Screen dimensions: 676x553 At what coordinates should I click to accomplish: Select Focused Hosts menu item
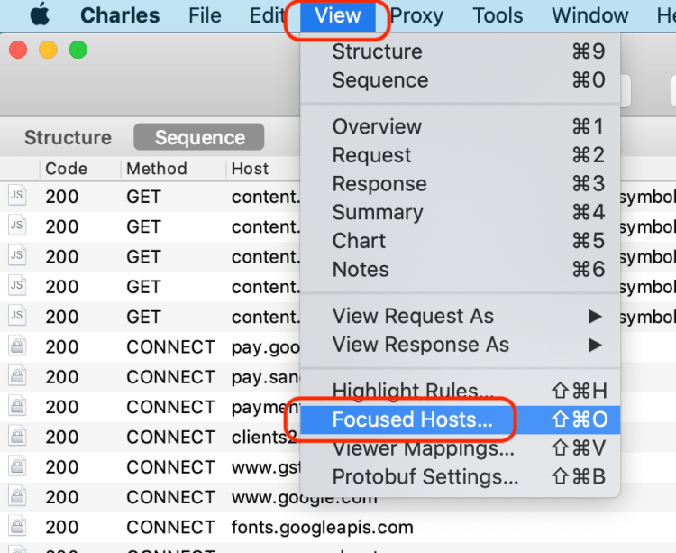pos(412,419)
